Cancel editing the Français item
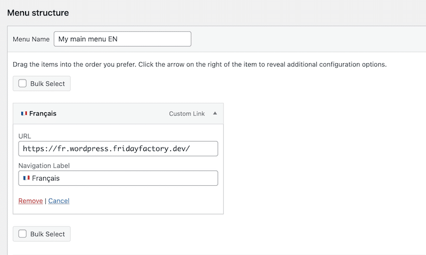Viewport: 426px width, 255px height. [59, 201]
